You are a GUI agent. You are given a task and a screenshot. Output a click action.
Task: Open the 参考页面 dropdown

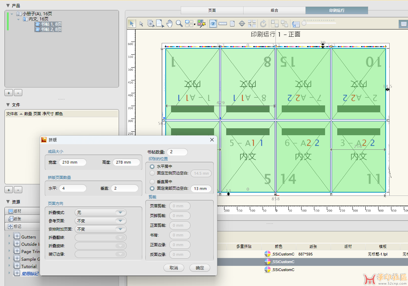(x=101, y=221)
